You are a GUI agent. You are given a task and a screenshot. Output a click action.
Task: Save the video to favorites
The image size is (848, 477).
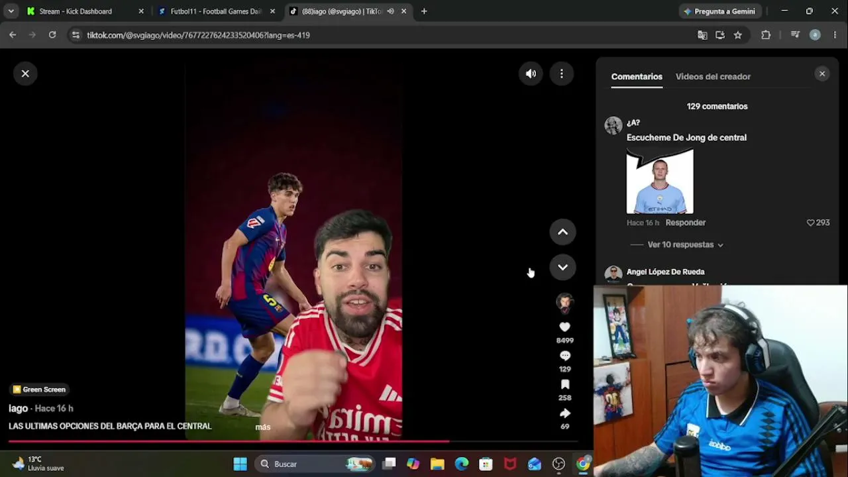click(x=564, y=384)
